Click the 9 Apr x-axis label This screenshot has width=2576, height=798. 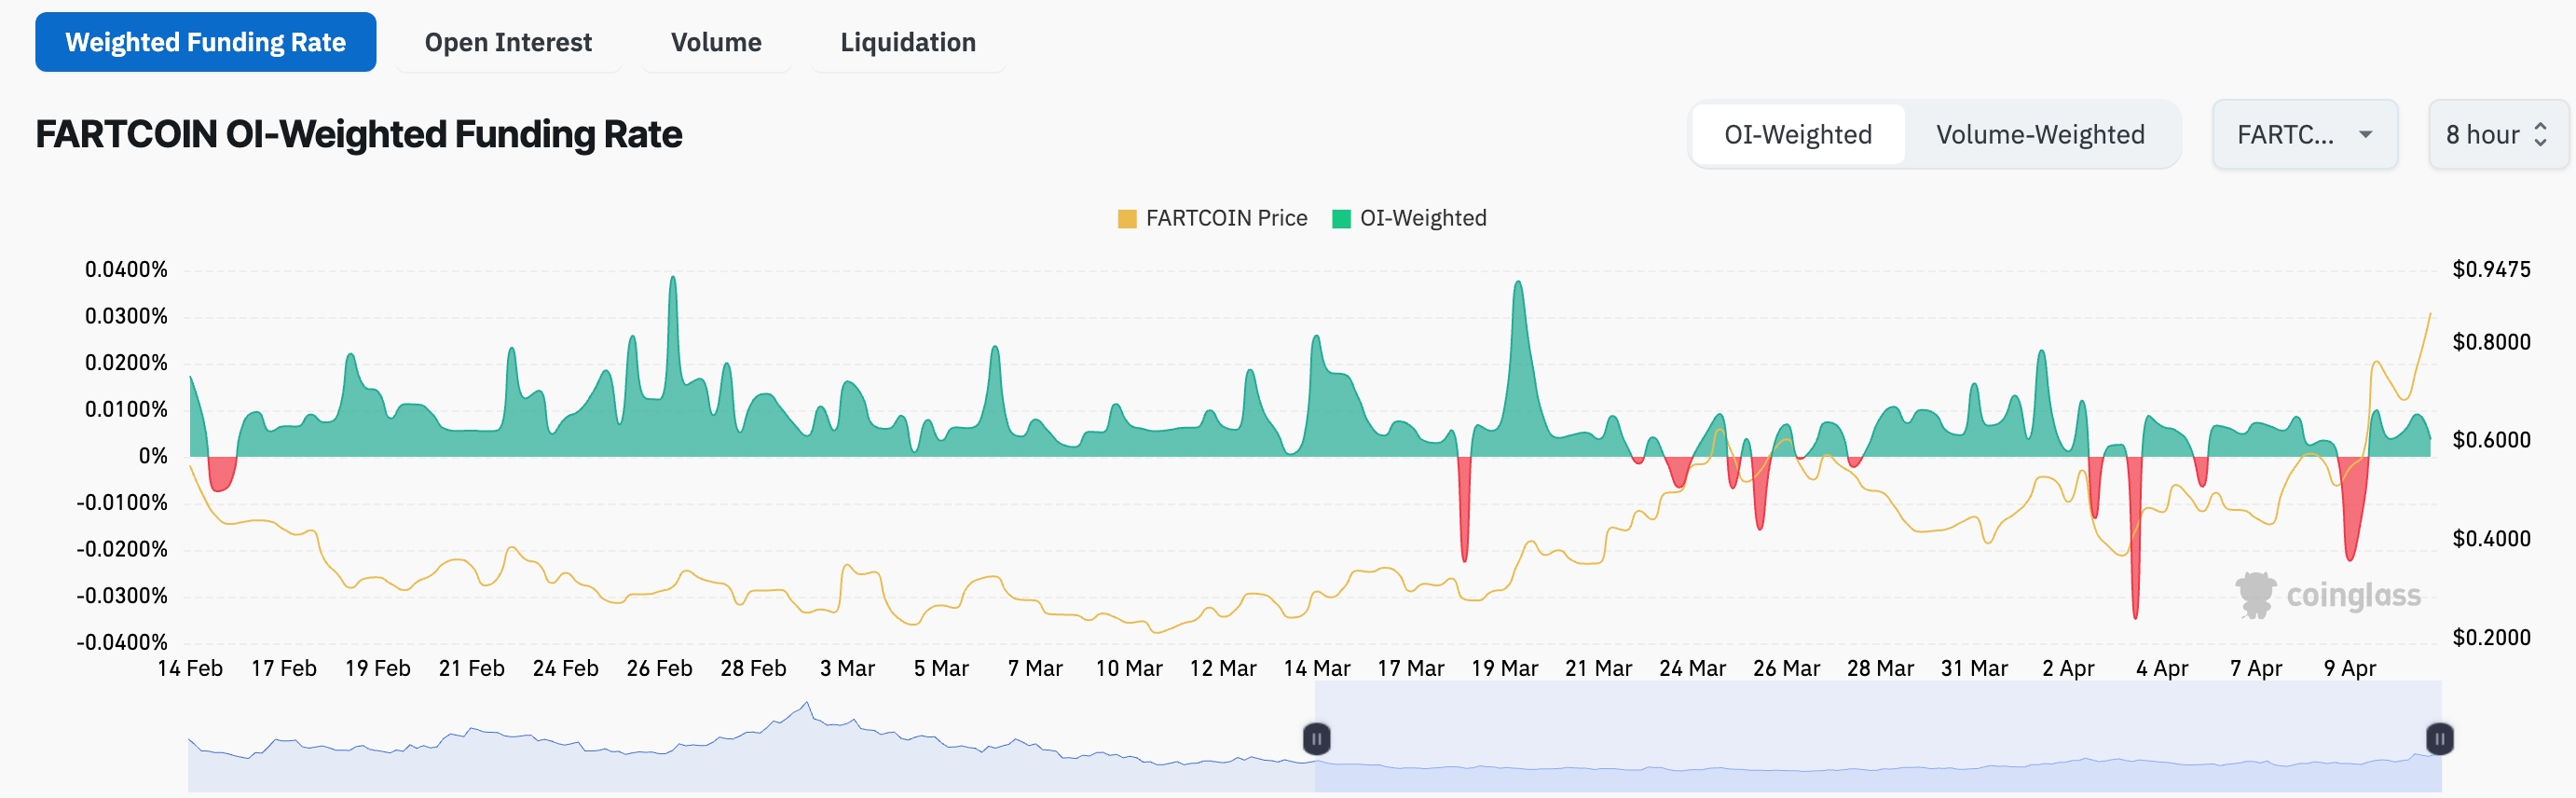(2350, 668)
